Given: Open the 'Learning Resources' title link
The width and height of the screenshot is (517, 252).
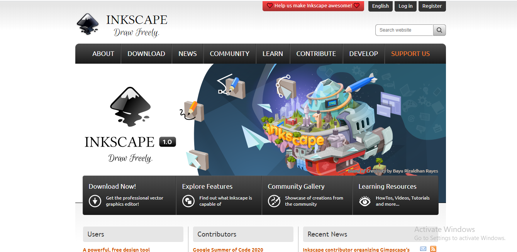Looking at the screenshot, I should click(x=388, y=186).
